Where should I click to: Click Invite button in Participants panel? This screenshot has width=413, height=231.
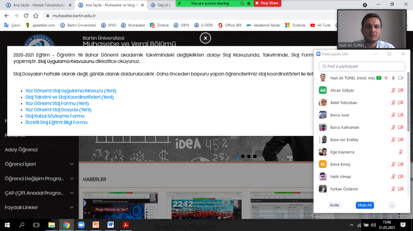(x=334, y=205)
